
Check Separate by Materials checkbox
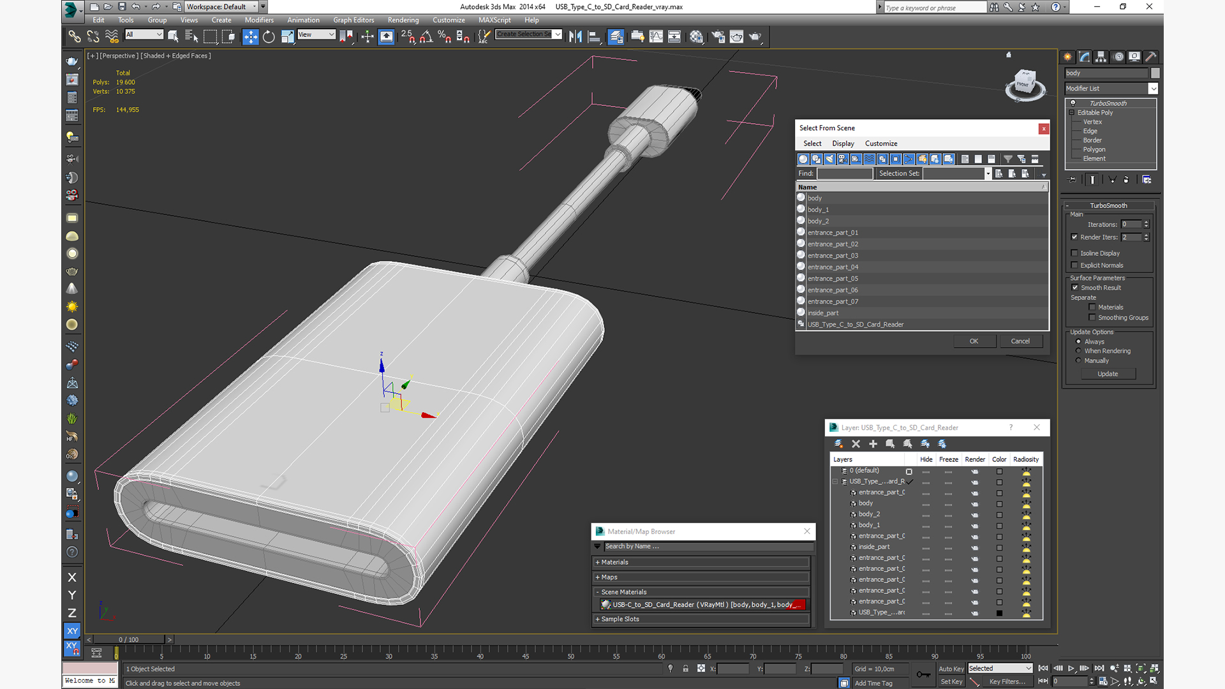coord(1092,307)
